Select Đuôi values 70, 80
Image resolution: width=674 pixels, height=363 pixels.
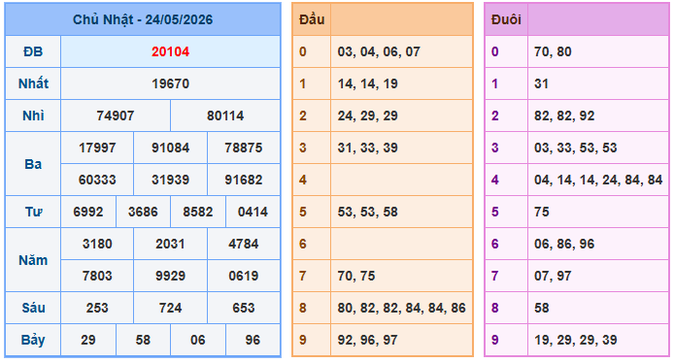(554, 51)
